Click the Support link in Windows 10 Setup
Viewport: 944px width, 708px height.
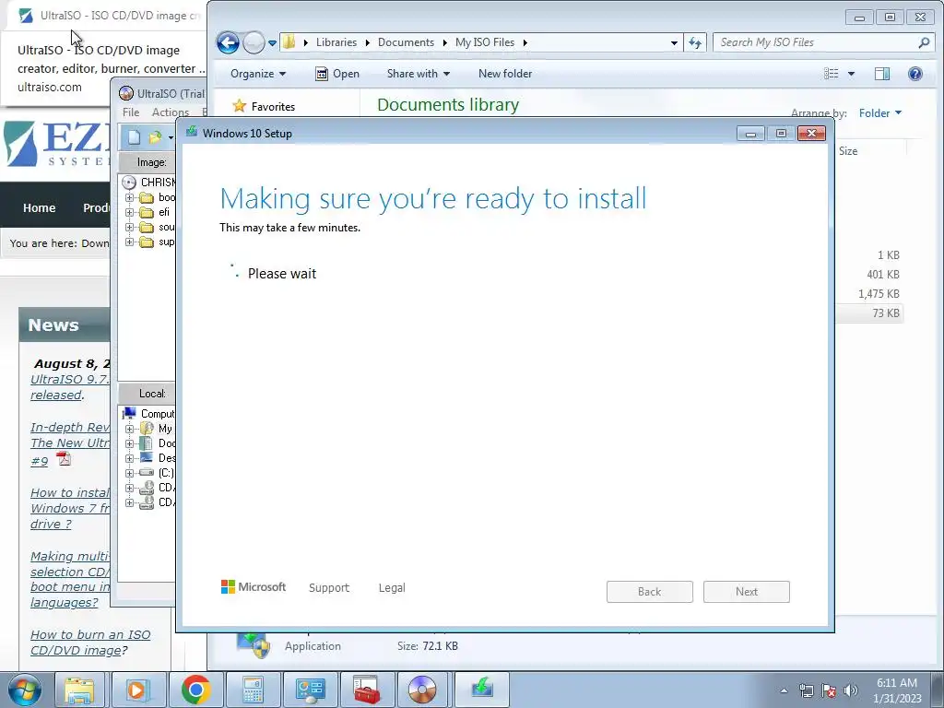coord(329,587)
